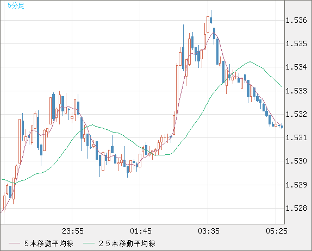The image size is (312, 251).
Task: Click the 1.532 price axis label
Action: pos(296,114)
